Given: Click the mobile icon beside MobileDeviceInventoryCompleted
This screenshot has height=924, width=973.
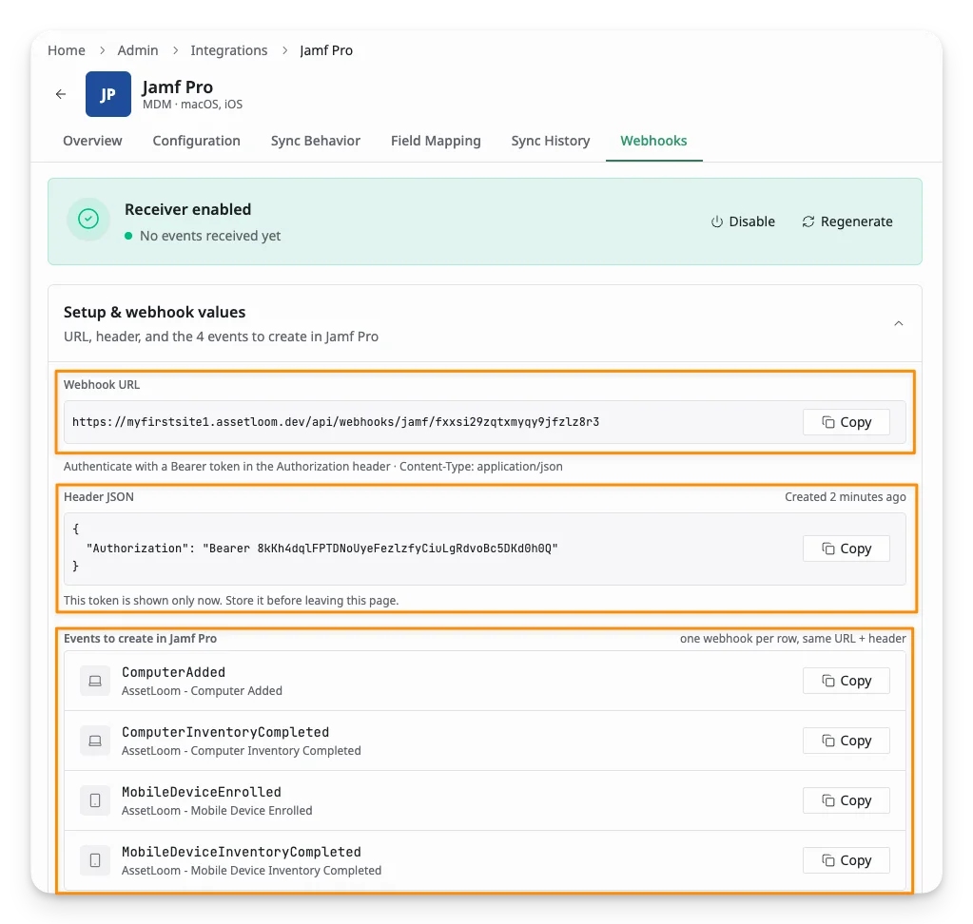Looking at the screenshot, I should pos(95,860).
